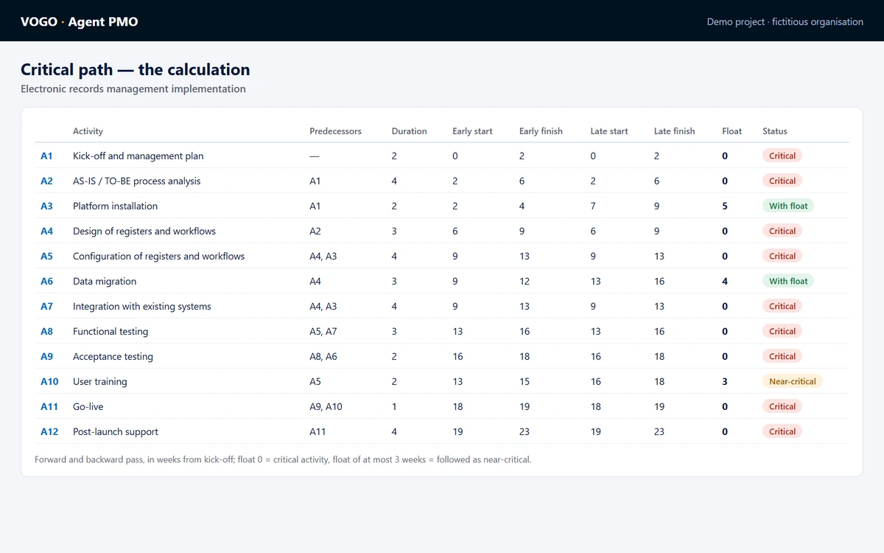
Task: Click predecessors A5, A7 in Functional testing row
Action: pyautogui.click(x=323, y=331)
